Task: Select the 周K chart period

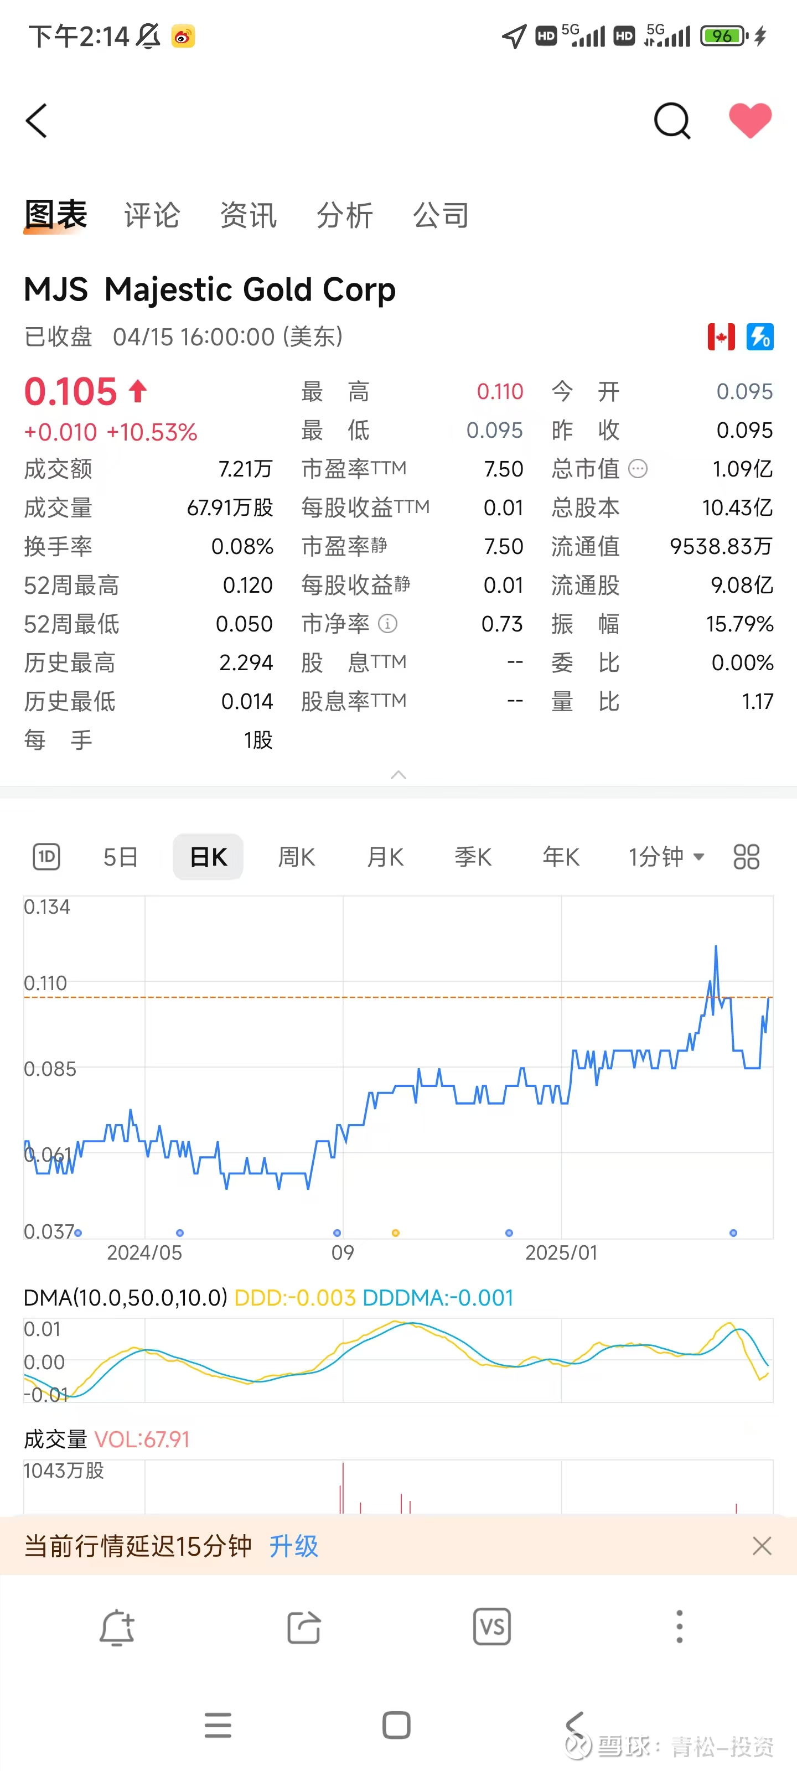Action: pyautogui.click(x=296, y=857)
